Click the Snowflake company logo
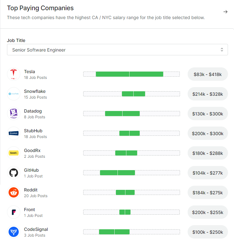 (x=14, y=94)
